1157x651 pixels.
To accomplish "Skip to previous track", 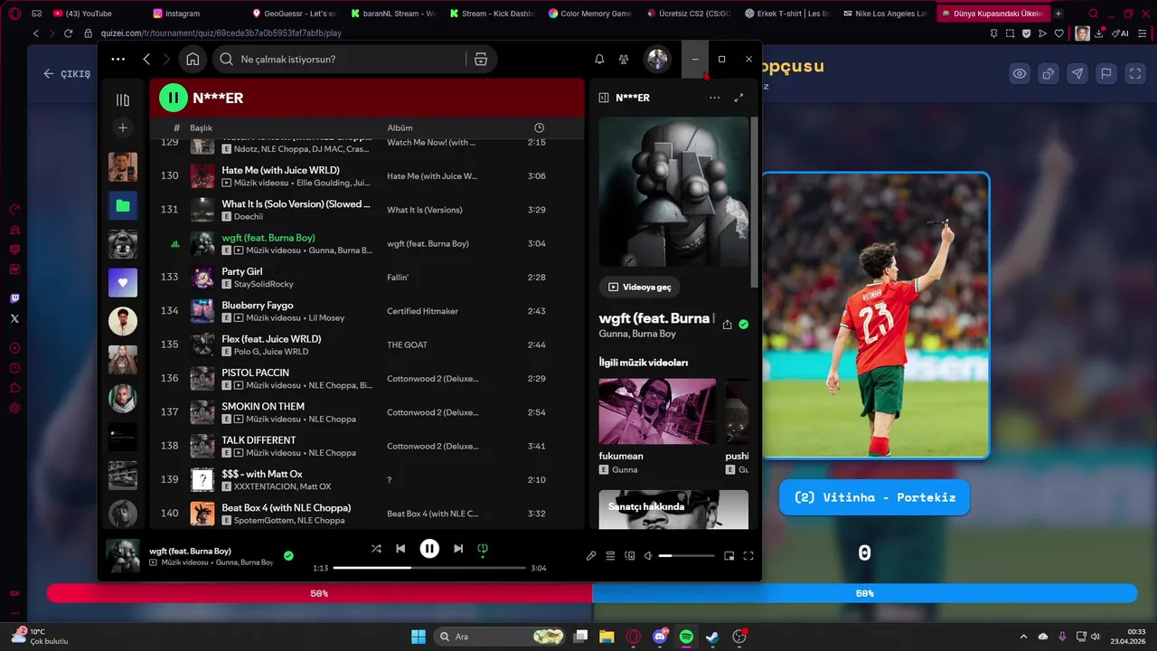I will point(400,548).
